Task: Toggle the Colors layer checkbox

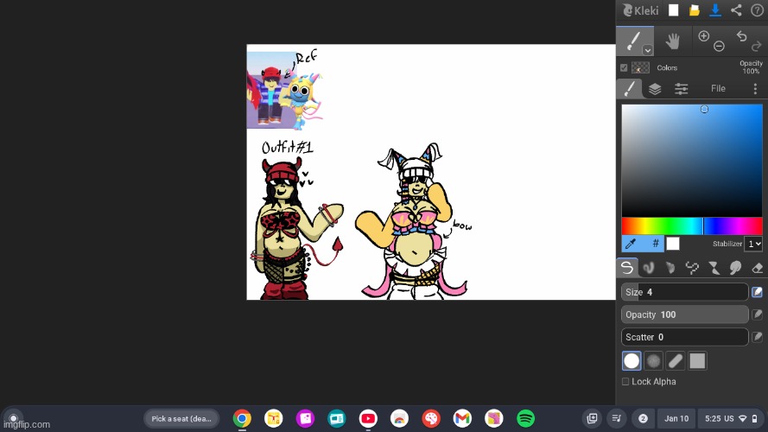Action: (624, 67)
